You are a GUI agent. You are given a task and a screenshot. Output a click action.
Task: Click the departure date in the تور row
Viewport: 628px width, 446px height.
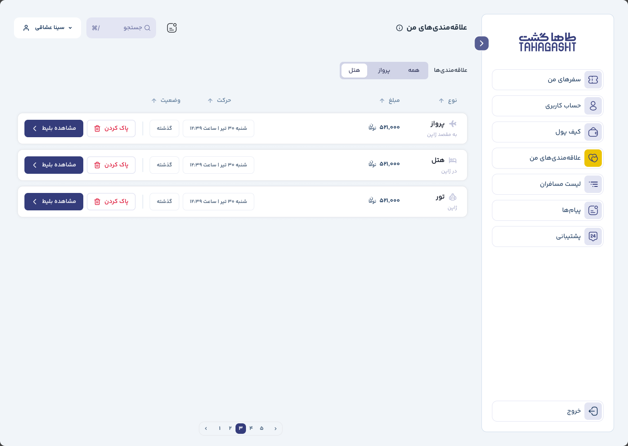tap(218, 202)
